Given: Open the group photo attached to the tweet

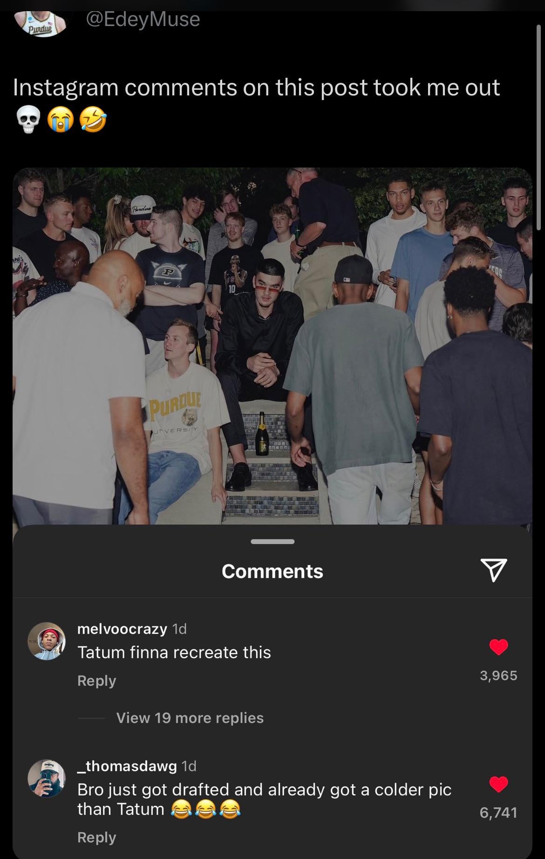Looking at the screenshot, I should (x=272, y=346).
